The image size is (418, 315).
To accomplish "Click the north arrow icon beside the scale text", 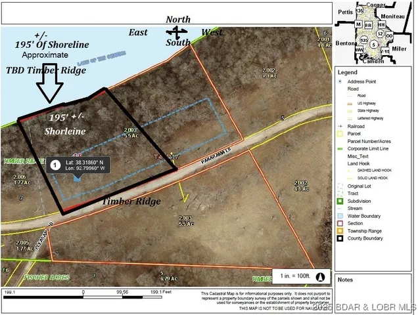I will 322,276.
